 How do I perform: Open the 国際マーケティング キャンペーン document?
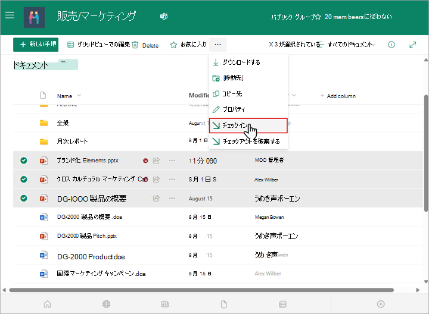pyautogui.click(x=101, y=274)
